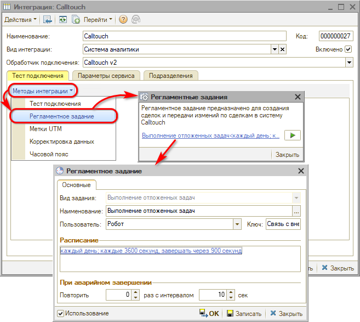This screenshot has height=322, width=360.
Task: Click Закрыть in the Регламентное задание dialog
Action: point(286,313)
